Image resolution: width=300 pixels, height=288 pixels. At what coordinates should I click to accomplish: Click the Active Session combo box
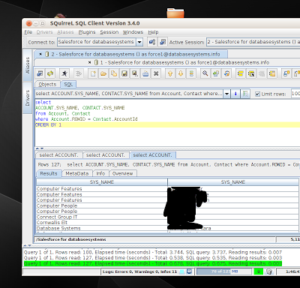253,42
